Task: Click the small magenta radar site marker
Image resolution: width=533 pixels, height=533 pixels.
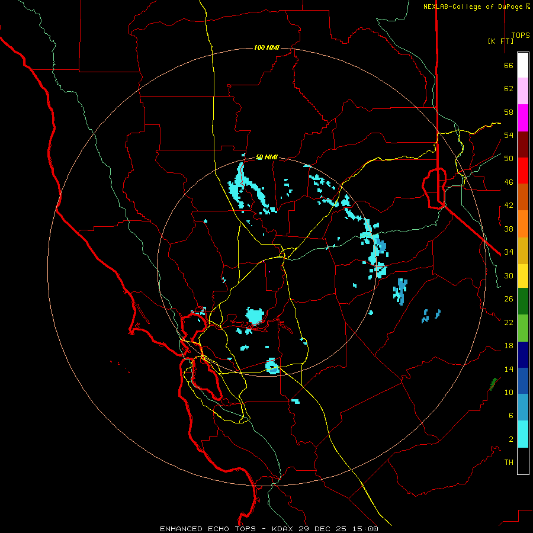Action: [269, 272]
